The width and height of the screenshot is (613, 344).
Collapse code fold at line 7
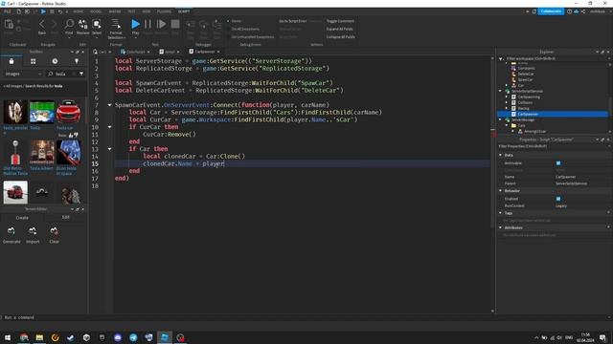coord(109,105)
